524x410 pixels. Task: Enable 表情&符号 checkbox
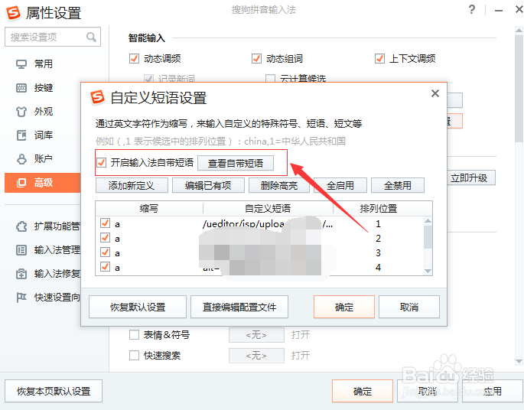[134, 334]
